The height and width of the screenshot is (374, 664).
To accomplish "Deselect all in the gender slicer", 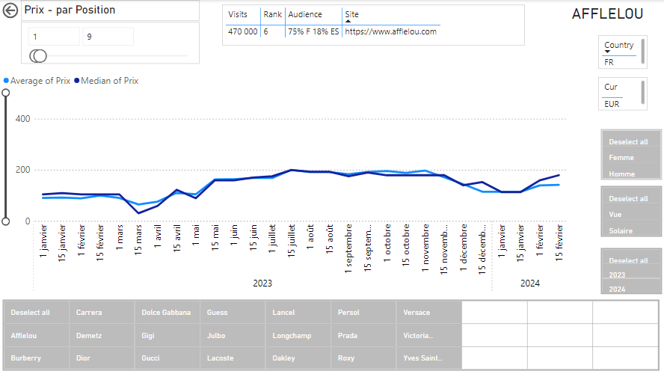I will [631, 142].
